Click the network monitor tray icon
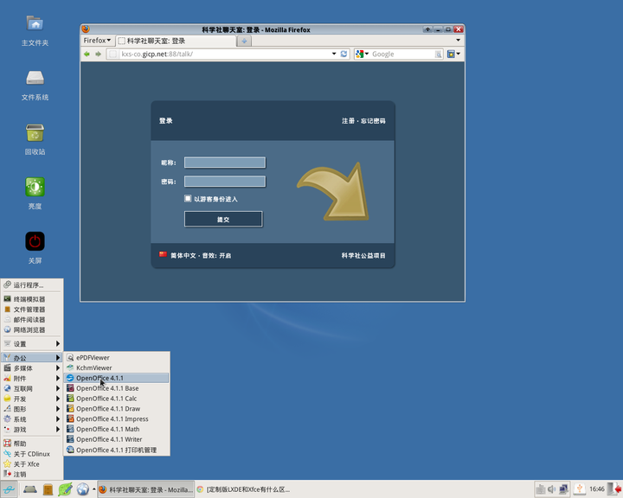 tap(563, 489)
